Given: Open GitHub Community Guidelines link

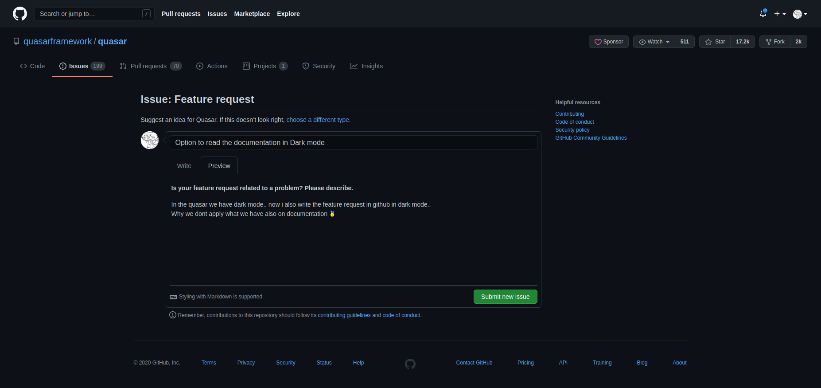Looking at the screenshot, I should pyautogui.click(x=591, y=138).
